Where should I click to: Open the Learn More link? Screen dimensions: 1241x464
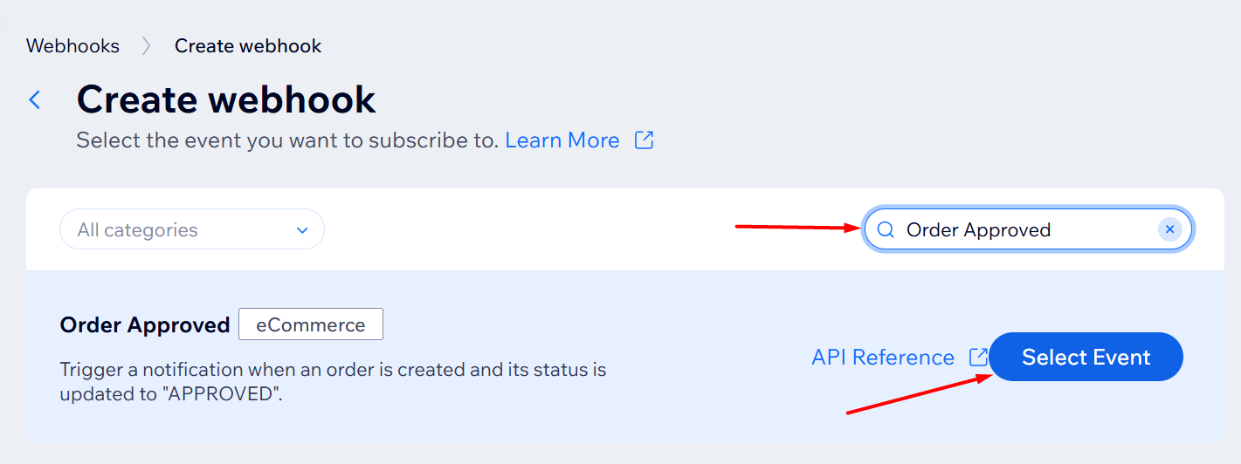(562, 140)
